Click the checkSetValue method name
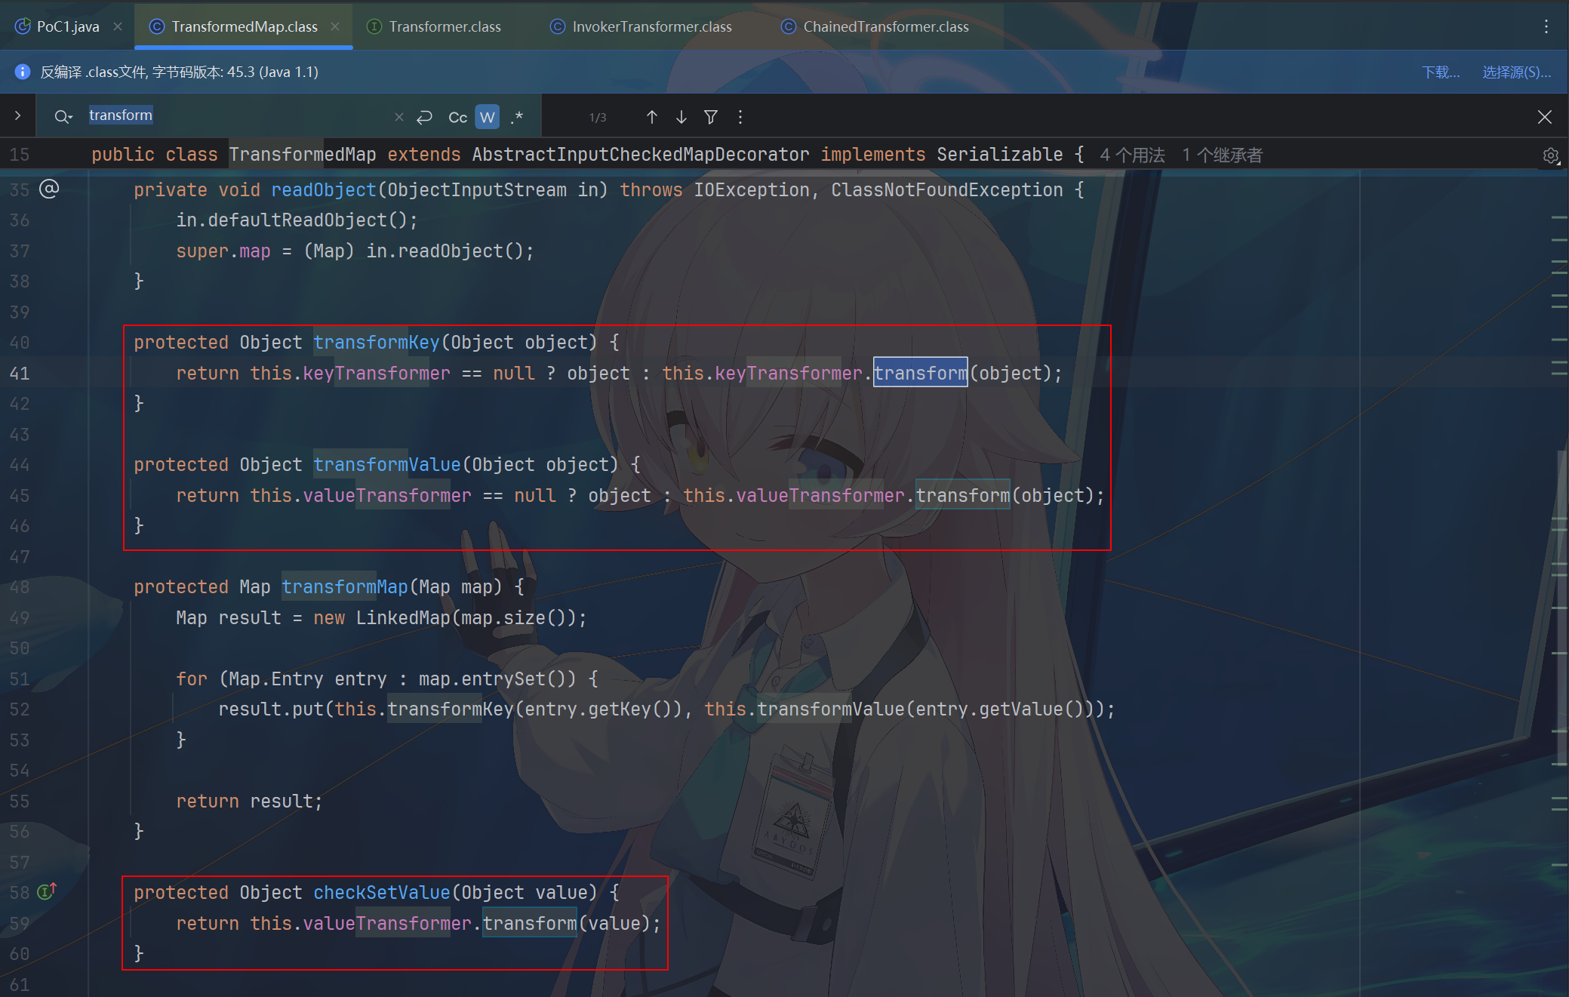 coord(382,892)
